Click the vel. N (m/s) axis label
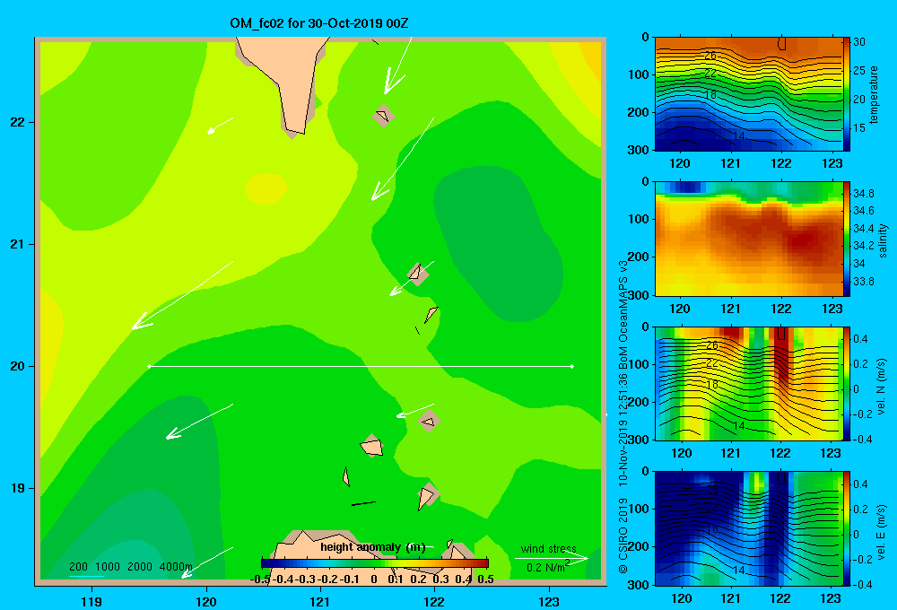The height and width of the screenshot is (610, 897). pos(882,387)
